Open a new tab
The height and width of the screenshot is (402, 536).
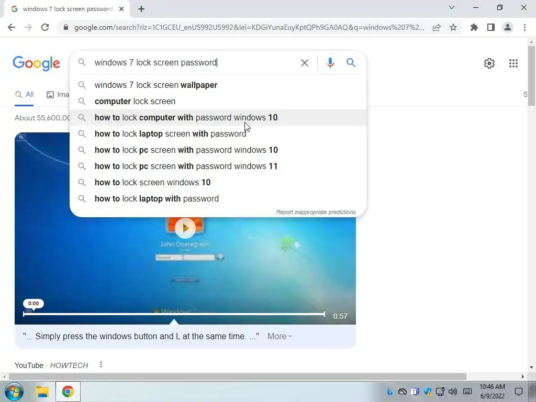pos(141,9)
